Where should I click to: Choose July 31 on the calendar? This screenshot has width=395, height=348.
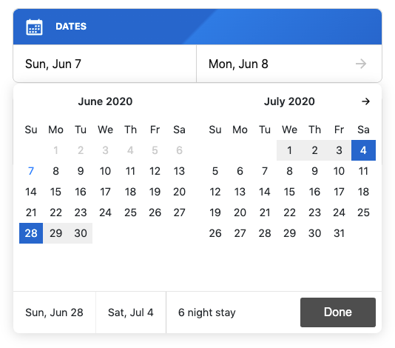[339, 233]
